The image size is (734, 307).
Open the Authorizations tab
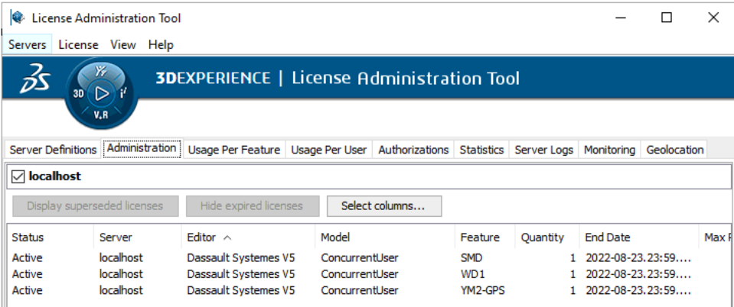tap(413, 150)
